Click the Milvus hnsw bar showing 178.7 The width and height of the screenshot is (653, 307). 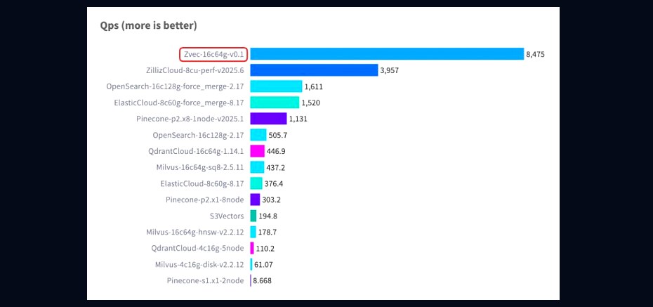coord(253,232)
